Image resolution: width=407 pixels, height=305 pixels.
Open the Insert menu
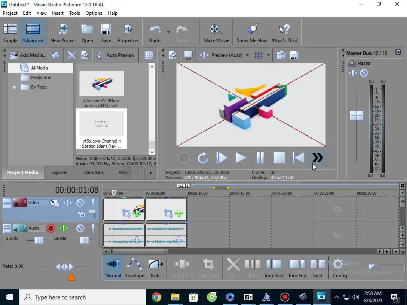coord(58,13)
